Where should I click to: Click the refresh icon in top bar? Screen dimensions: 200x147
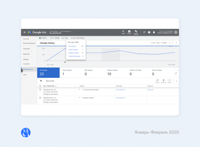click(144, 32)
